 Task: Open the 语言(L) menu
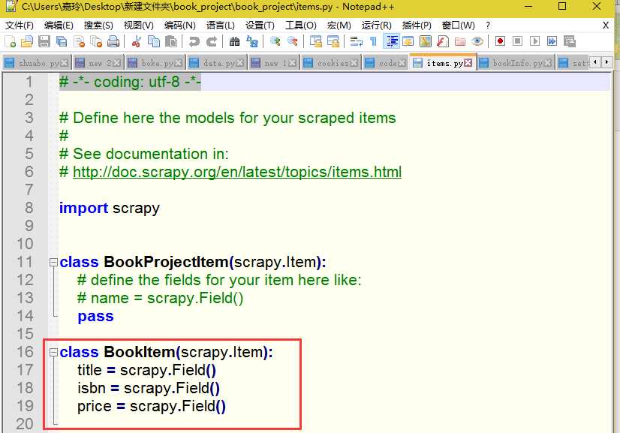pyautogui.click(x=220, y=26)
